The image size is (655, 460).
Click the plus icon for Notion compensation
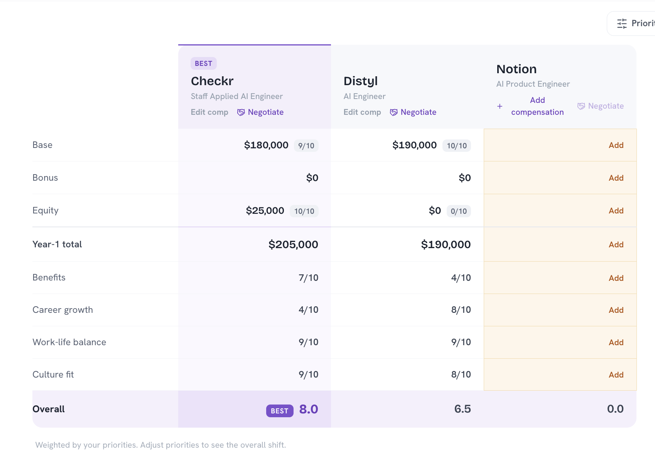[500, 106]
